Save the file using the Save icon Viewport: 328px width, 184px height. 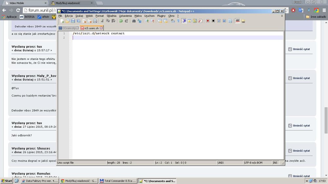73,21
